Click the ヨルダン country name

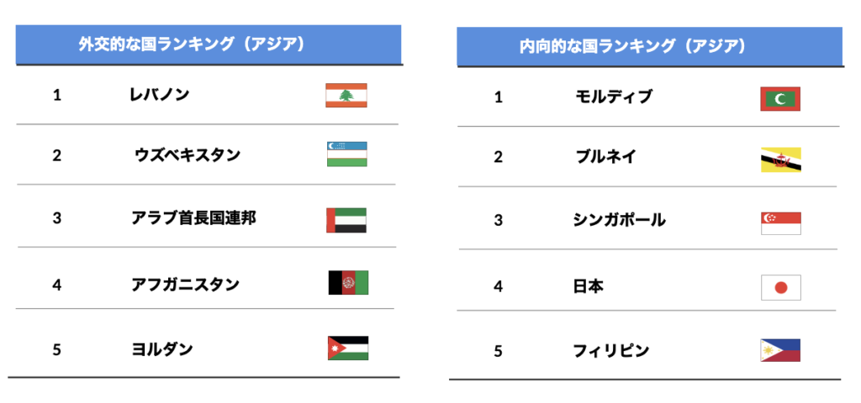tap(162, 348)
